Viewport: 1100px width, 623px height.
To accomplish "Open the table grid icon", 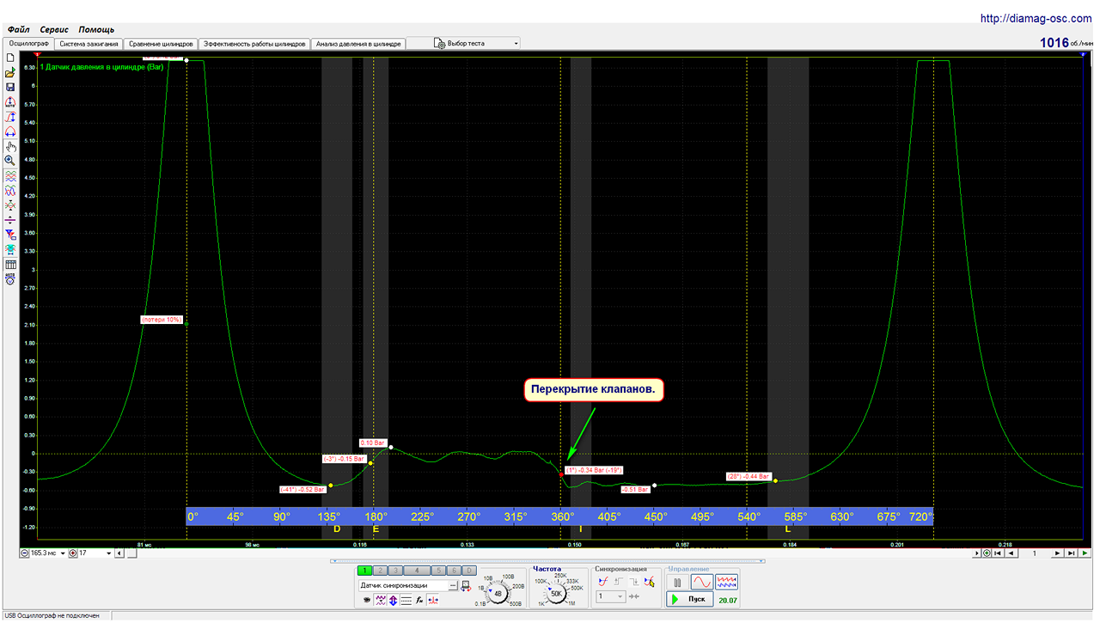I will pyautogui.click(x=9, y=264).
